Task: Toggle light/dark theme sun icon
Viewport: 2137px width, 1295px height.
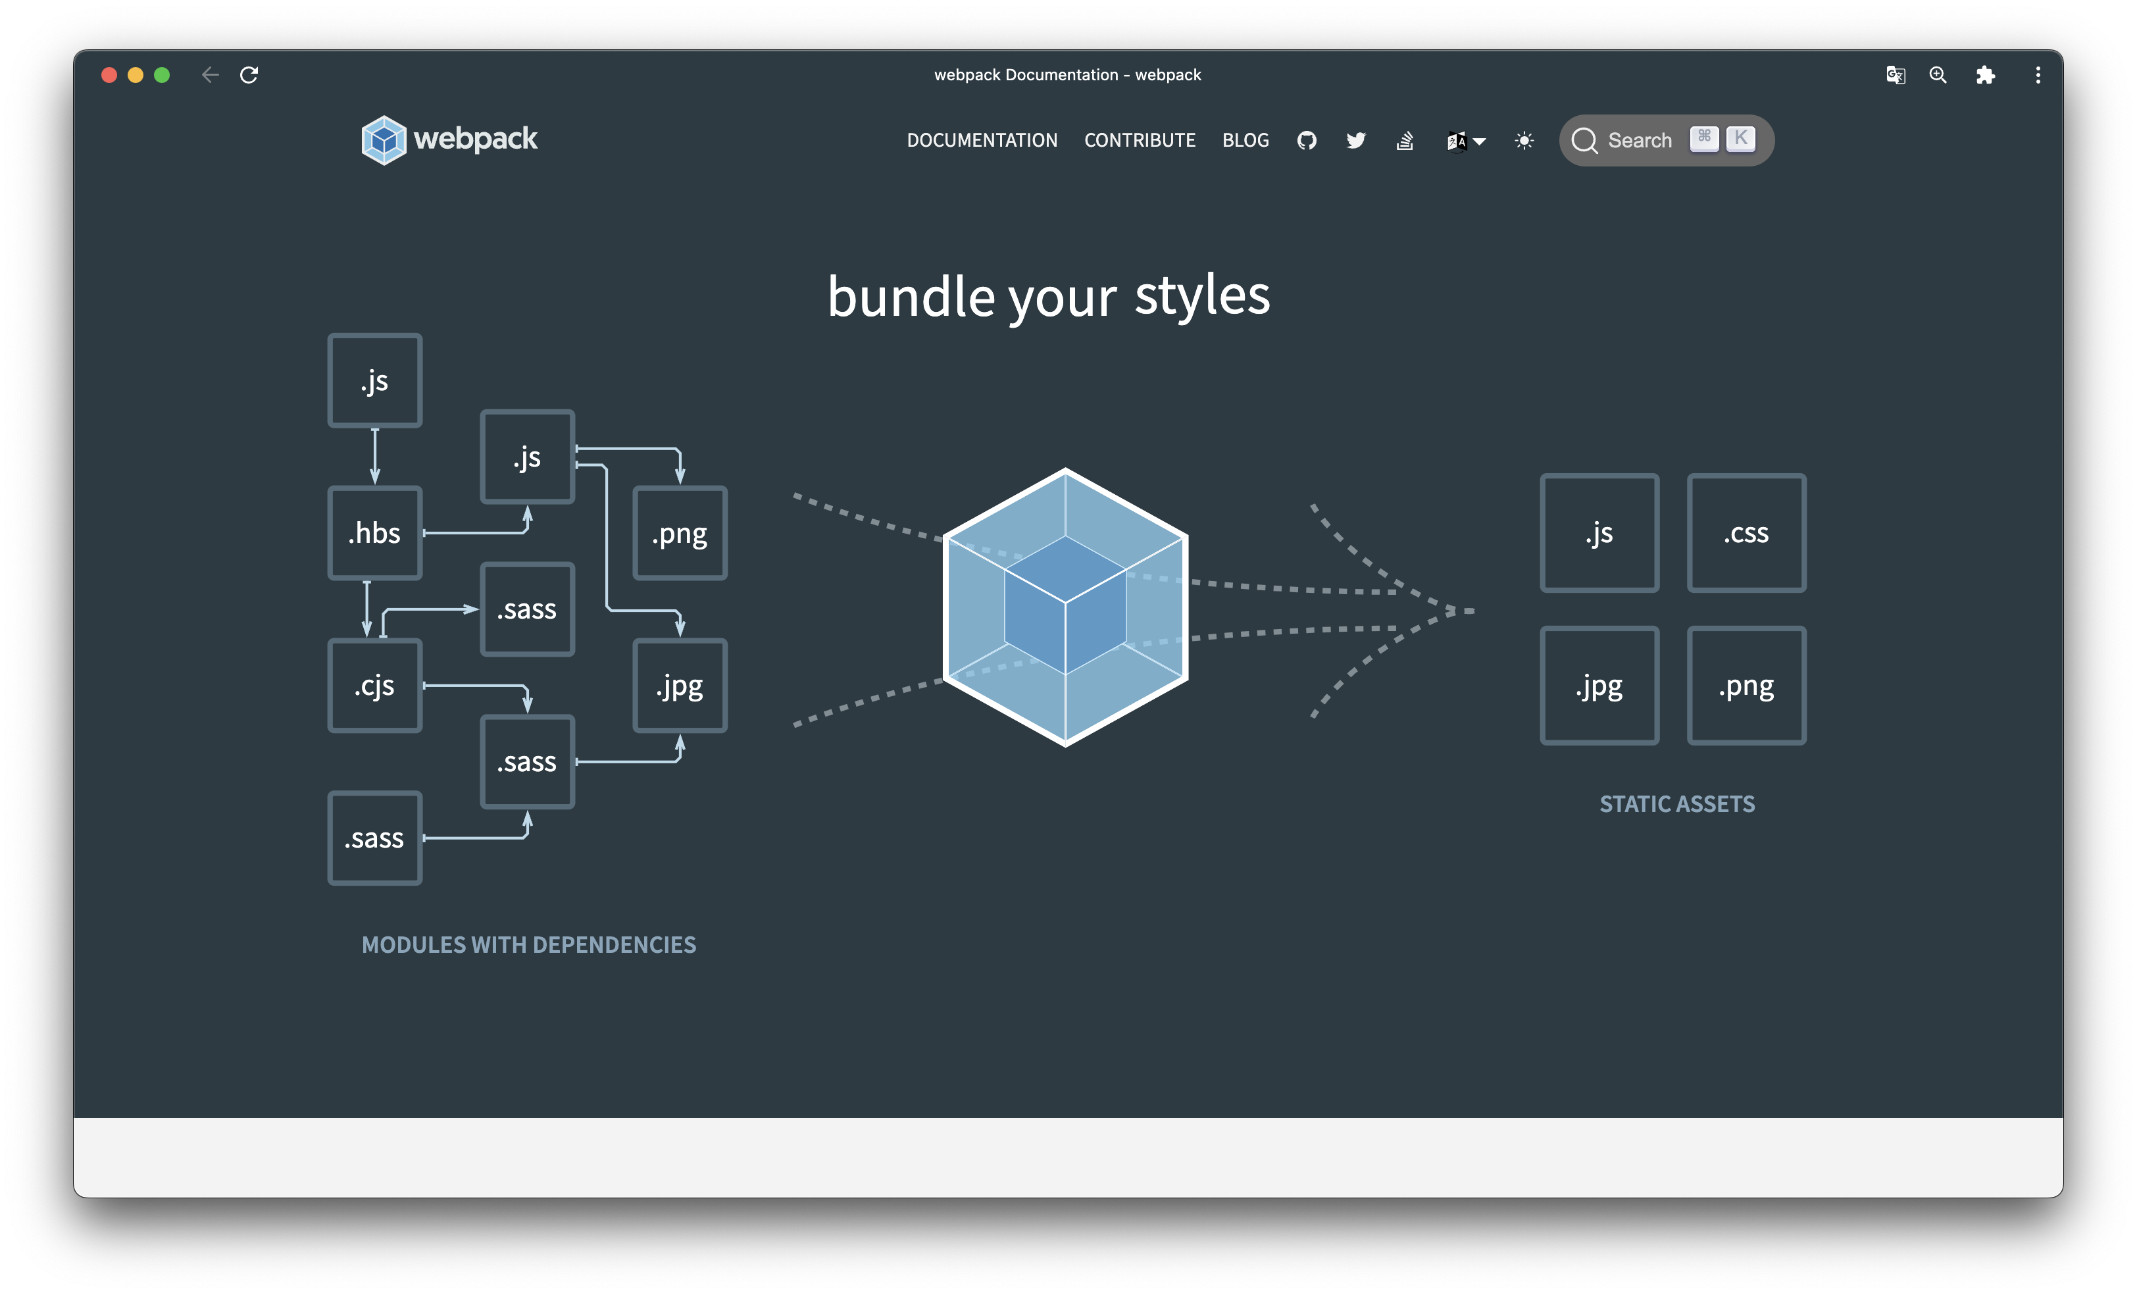Action: (1524, 141)
